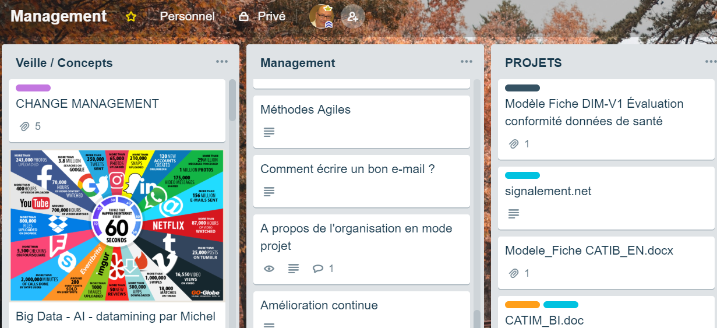Rename the Management board title
Image resolution: width=717 pixels, height=328 pixels.
(x=59, y=16)
